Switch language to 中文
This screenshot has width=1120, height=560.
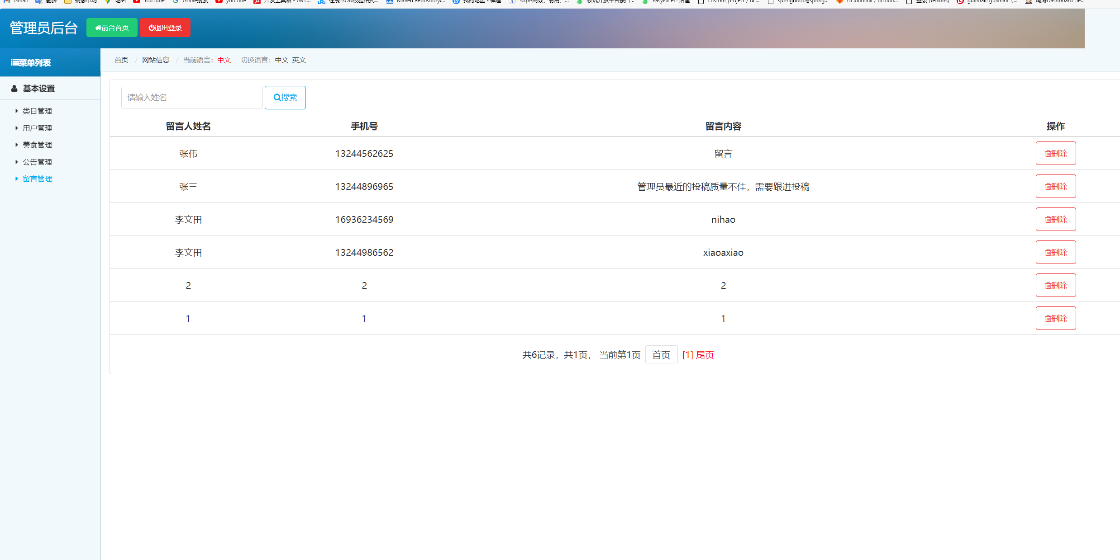click(281, 60)
